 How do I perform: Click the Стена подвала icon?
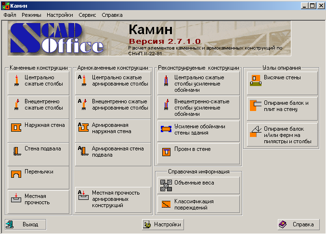pyautogui.click(x=17, y=151)
